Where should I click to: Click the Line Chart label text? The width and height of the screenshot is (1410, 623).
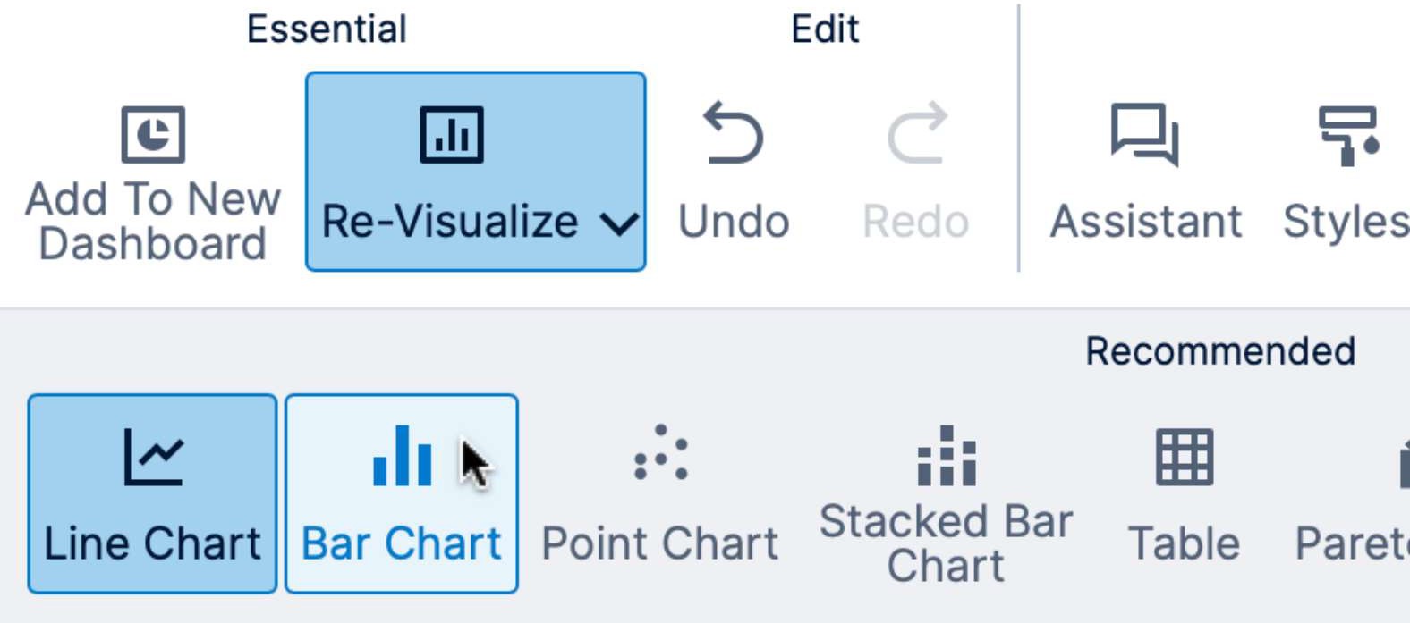152,543
